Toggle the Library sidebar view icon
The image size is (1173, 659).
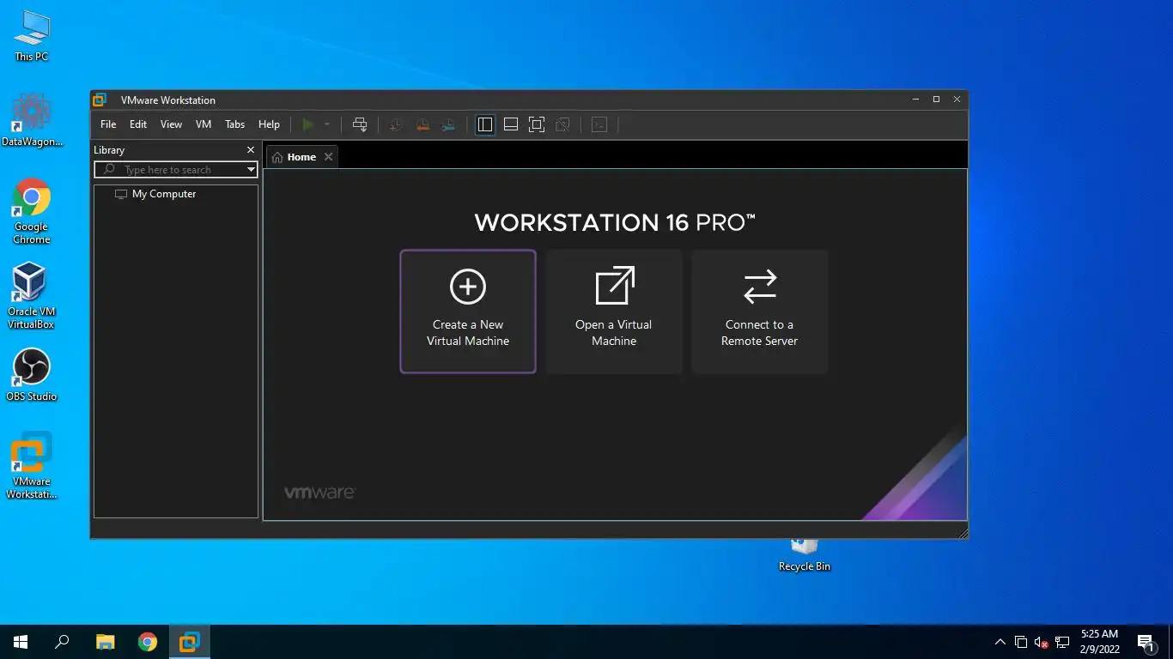pyautogui.click(x=485, y=124)
